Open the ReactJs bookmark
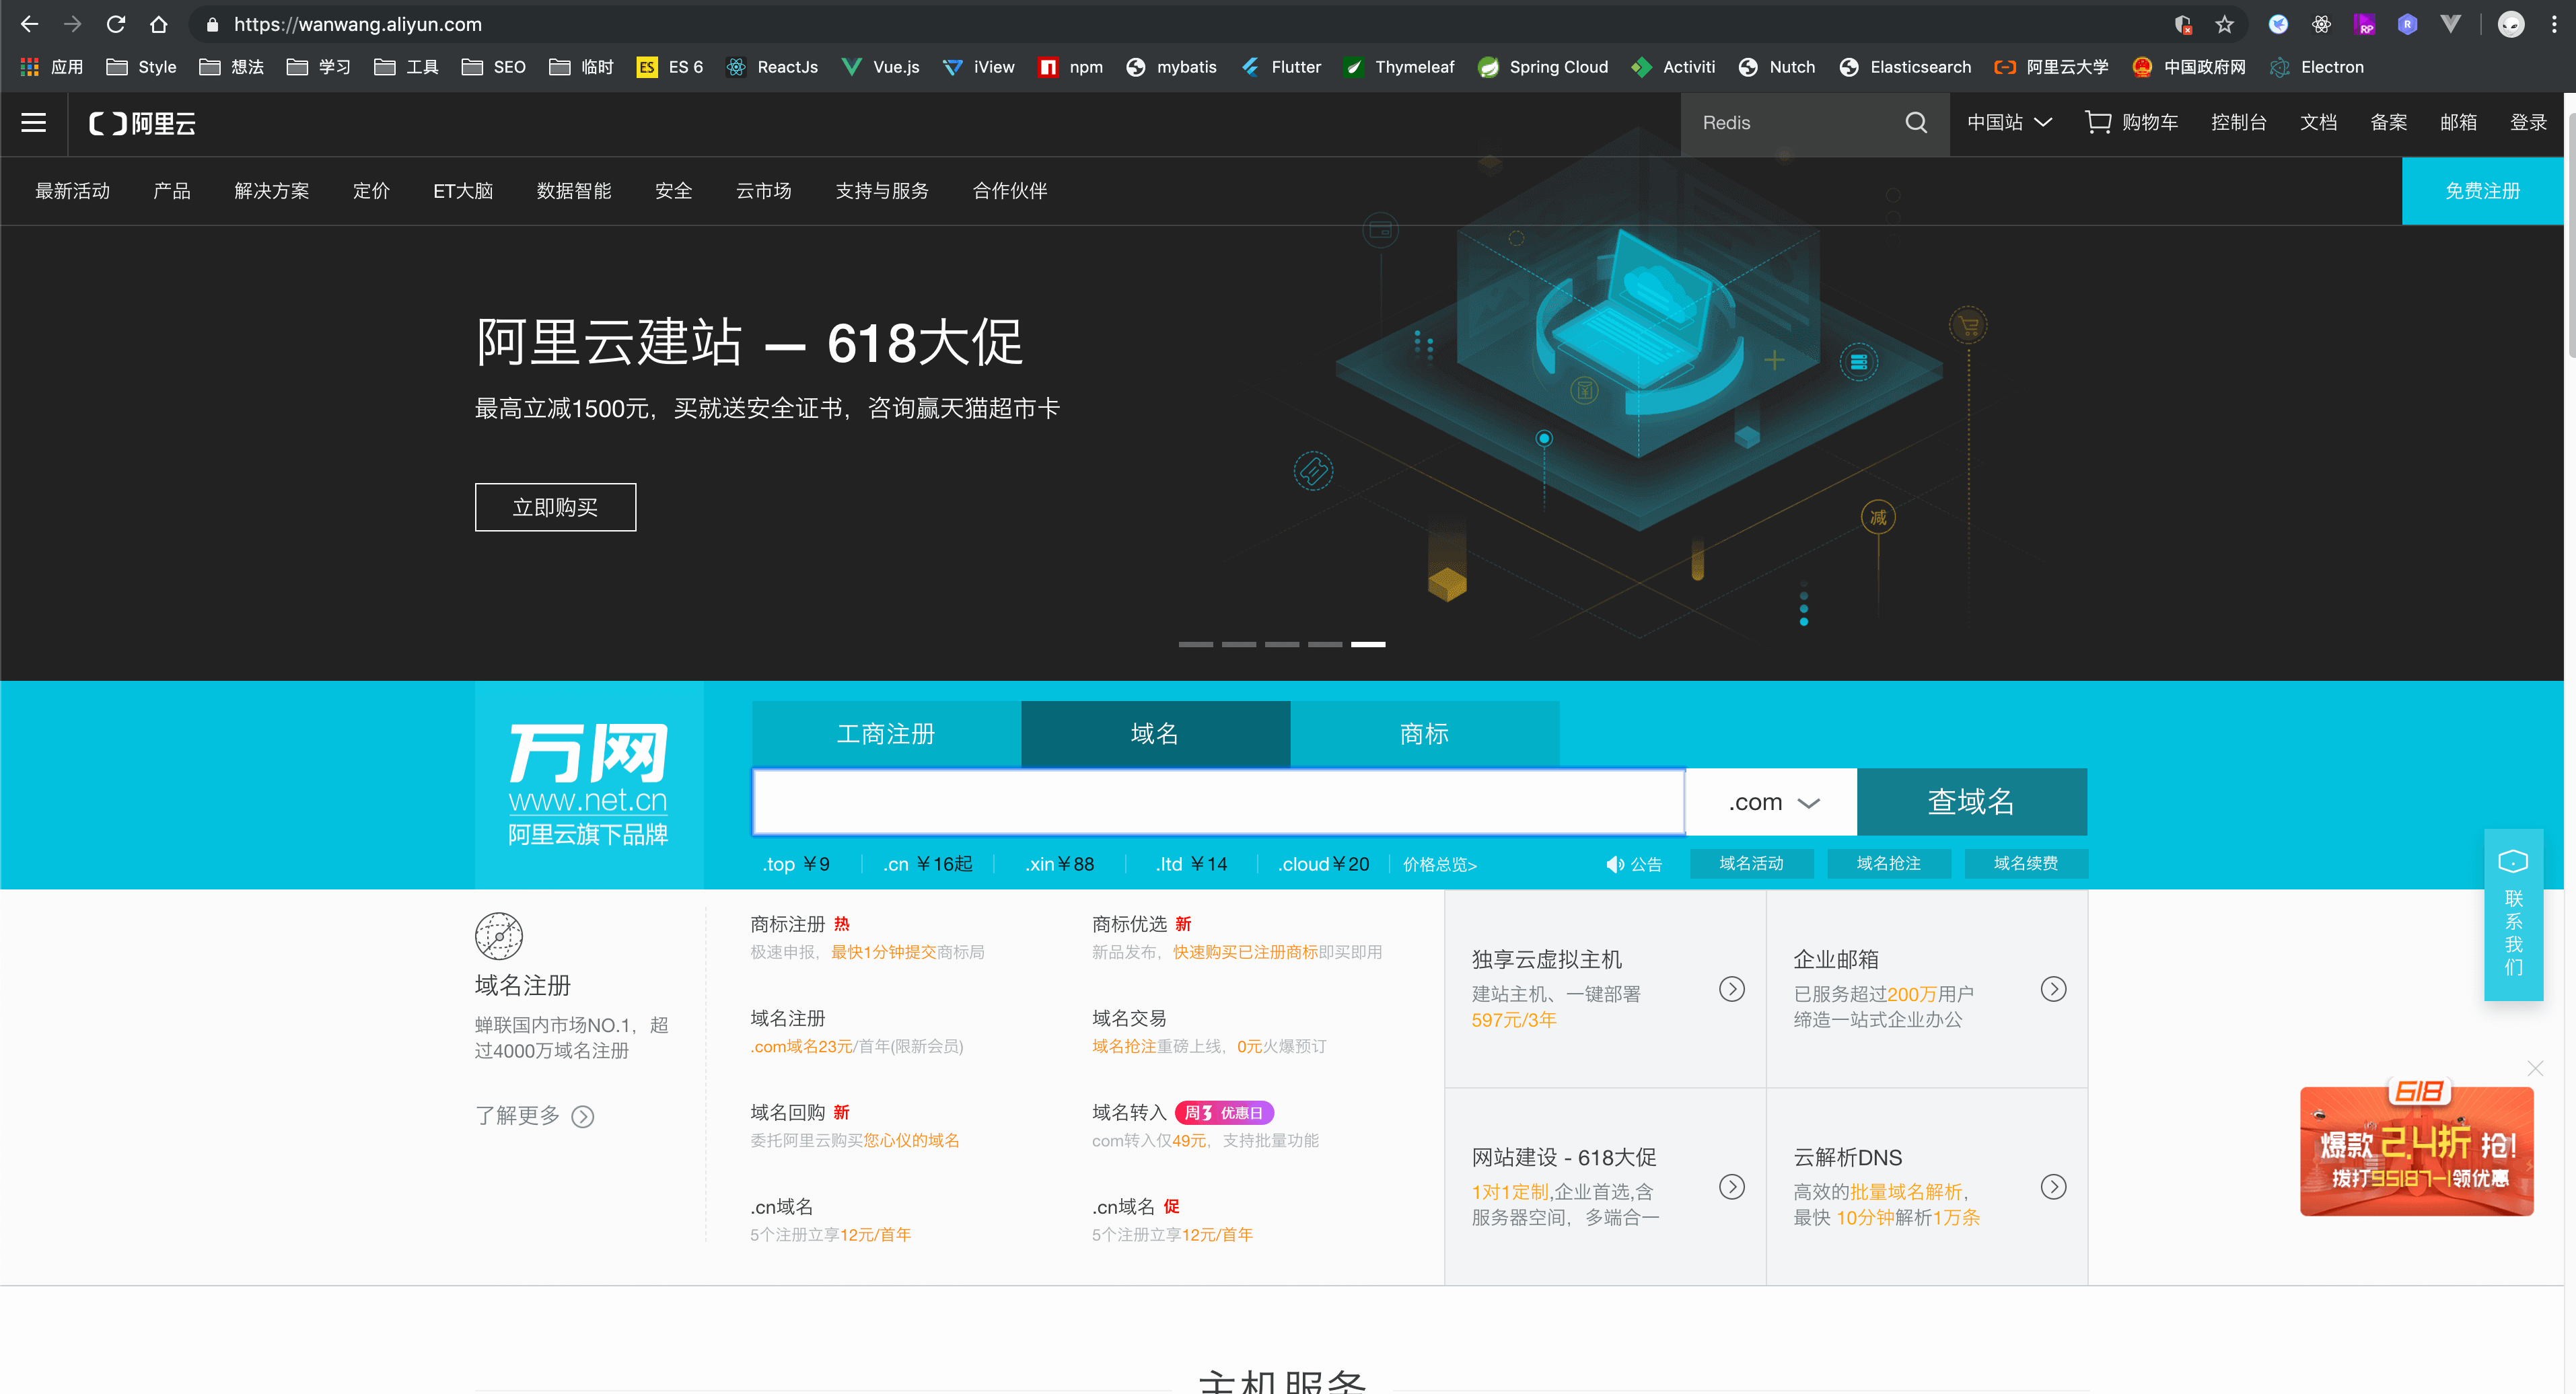The height and width of the screenshot is (1394, 2576). (772, 67)
